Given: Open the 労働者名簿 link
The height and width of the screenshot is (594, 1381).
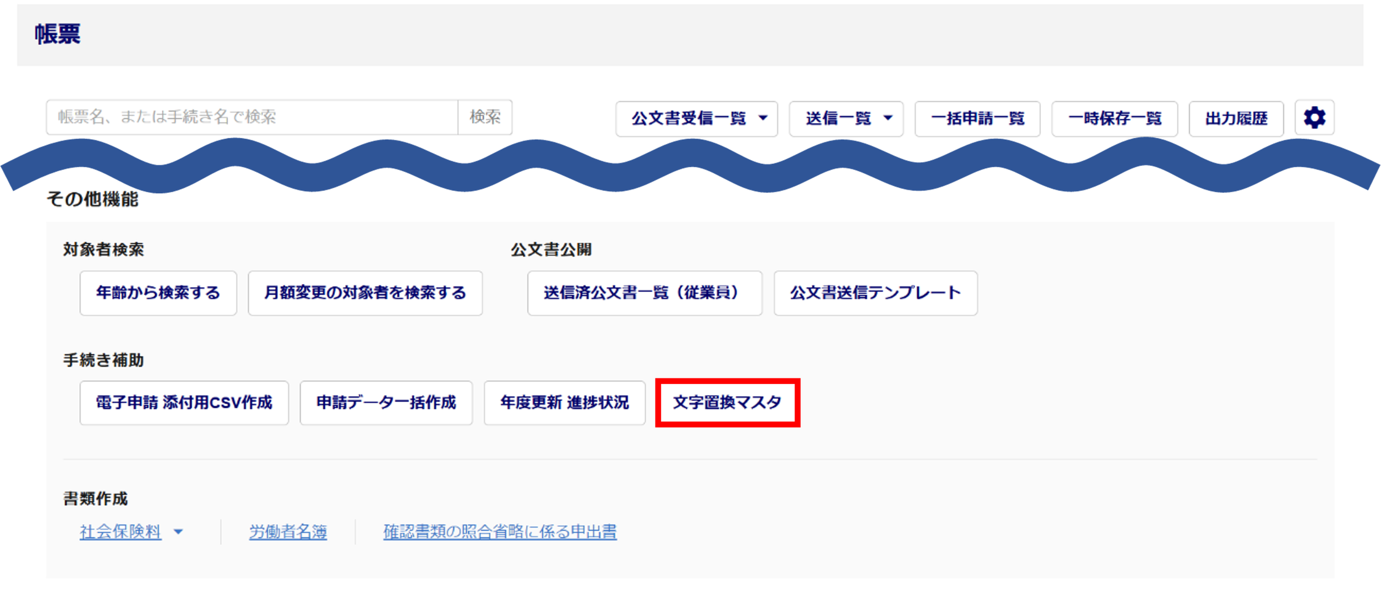Looking at the screenshot, I should point(288,531).
